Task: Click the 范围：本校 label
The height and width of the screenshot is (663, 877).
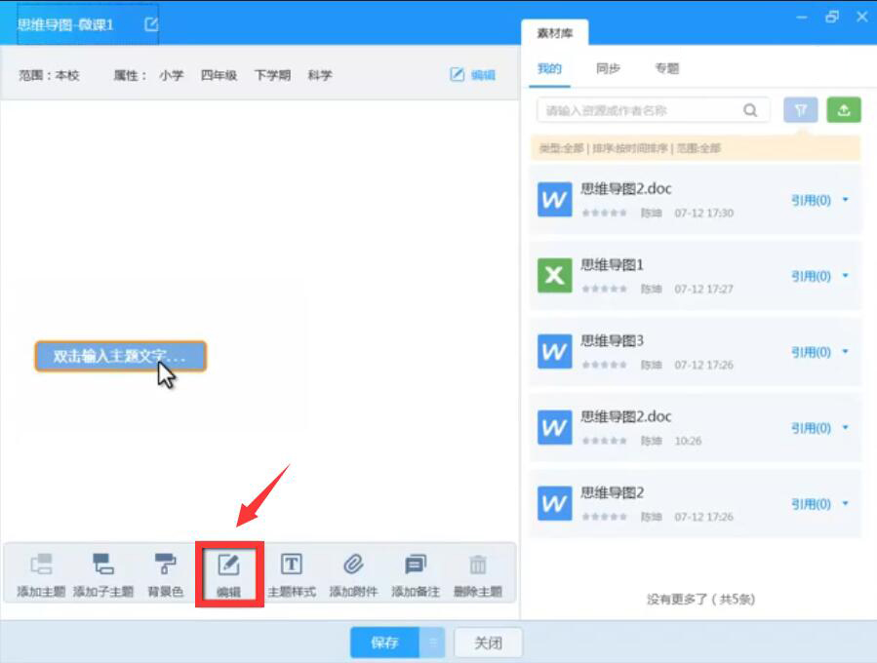Action: (x=49, y=75)
